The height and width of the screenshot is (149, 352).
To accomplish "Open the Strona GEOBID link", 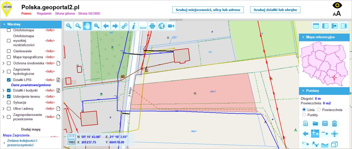I will click(89, 13).
